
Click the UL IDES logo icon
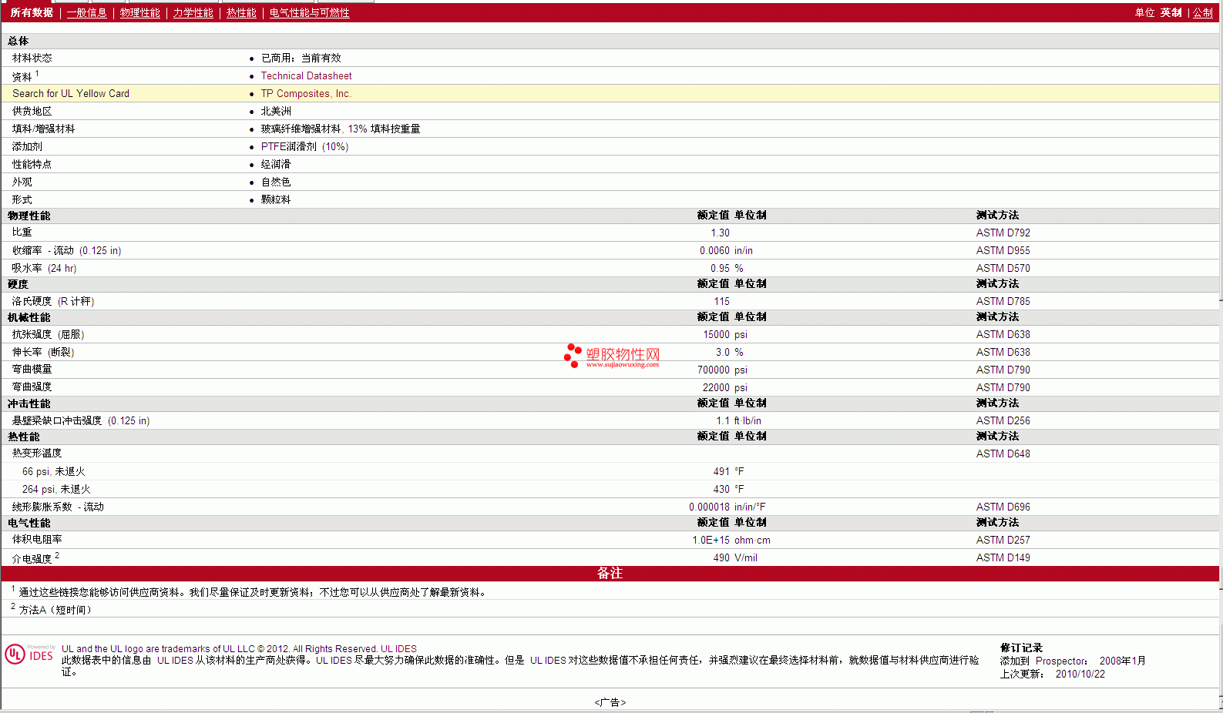pos(29,654)
